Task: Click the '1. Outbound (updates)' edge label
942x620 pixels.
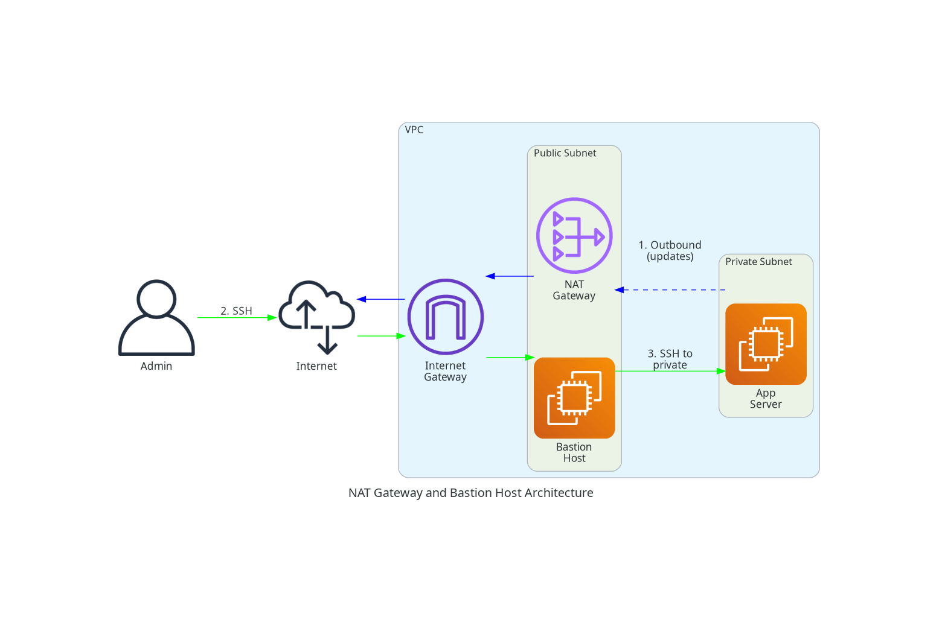Action: pyautogui.click(x=670, y=251)
